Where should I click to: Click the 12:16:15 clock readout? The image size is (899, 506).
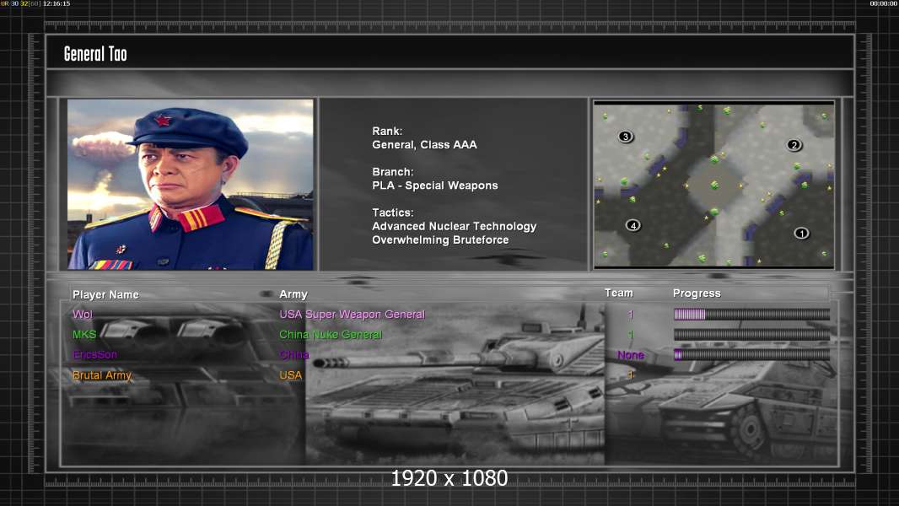pyautogui.click(x=57, y=3)
